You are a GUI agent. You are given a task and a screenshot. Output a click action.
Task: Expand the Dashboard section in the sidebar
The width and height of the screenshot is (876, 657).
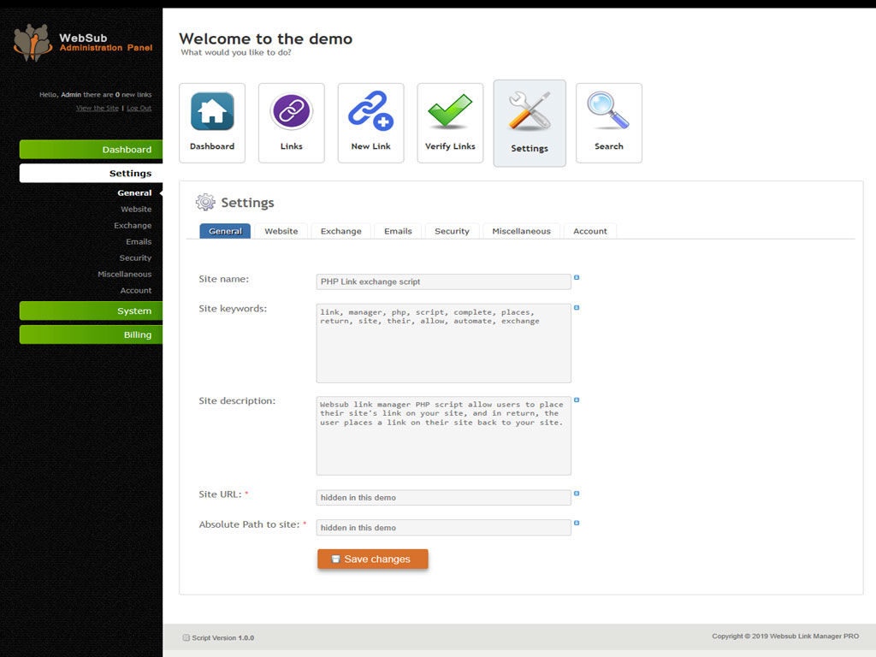tap(91, 149)
